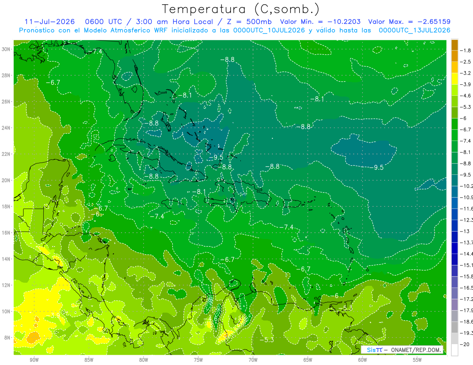
Task: Click the '-5.3' contour label near 8N
Action: pyautogui.click(x=267, y=340)
